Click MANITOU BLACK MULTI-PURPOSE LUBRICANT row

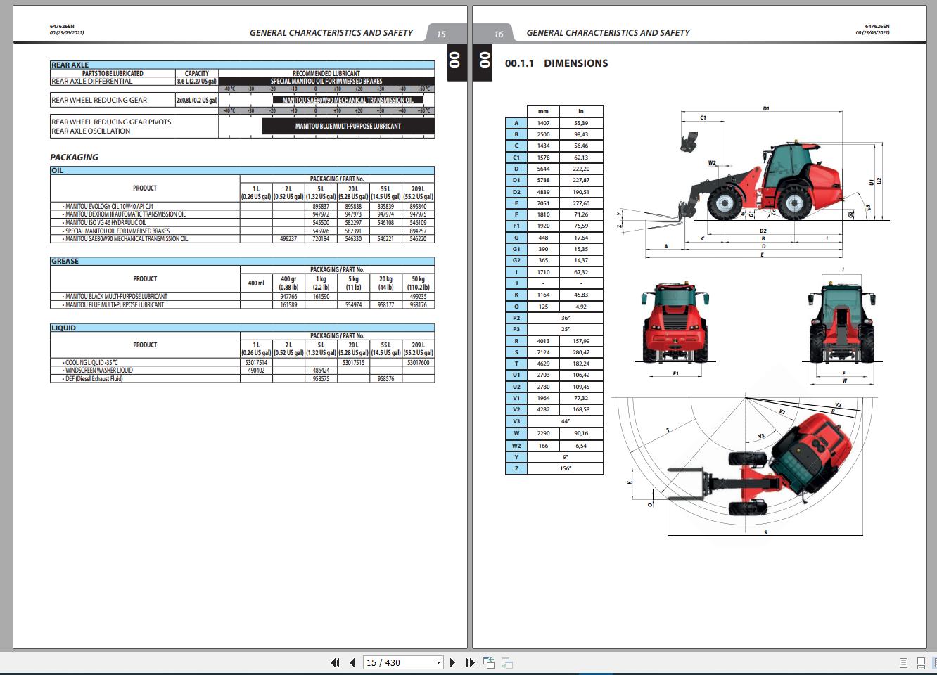pyautogui.click(x=242, y=297)
